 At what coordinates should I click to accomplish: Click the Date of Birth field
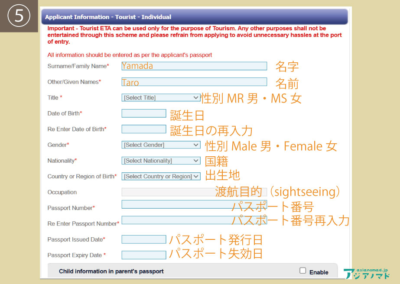(x=143, y=113)
